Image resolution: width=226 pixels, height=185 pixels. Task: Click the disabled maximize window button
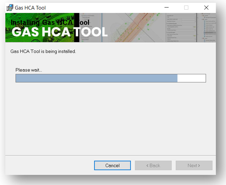(x=186, y=8)
